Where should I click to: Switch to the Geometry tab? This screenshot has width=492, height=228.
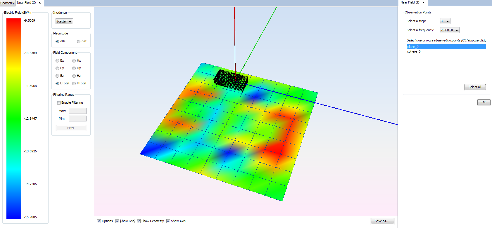7,3
